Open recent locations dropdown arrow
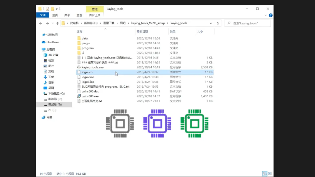 click(52, 23)
